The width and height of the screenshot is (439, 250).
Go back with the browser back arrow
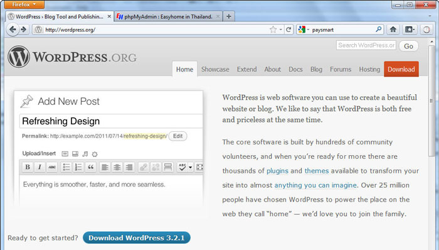click(x=13, y=30)
